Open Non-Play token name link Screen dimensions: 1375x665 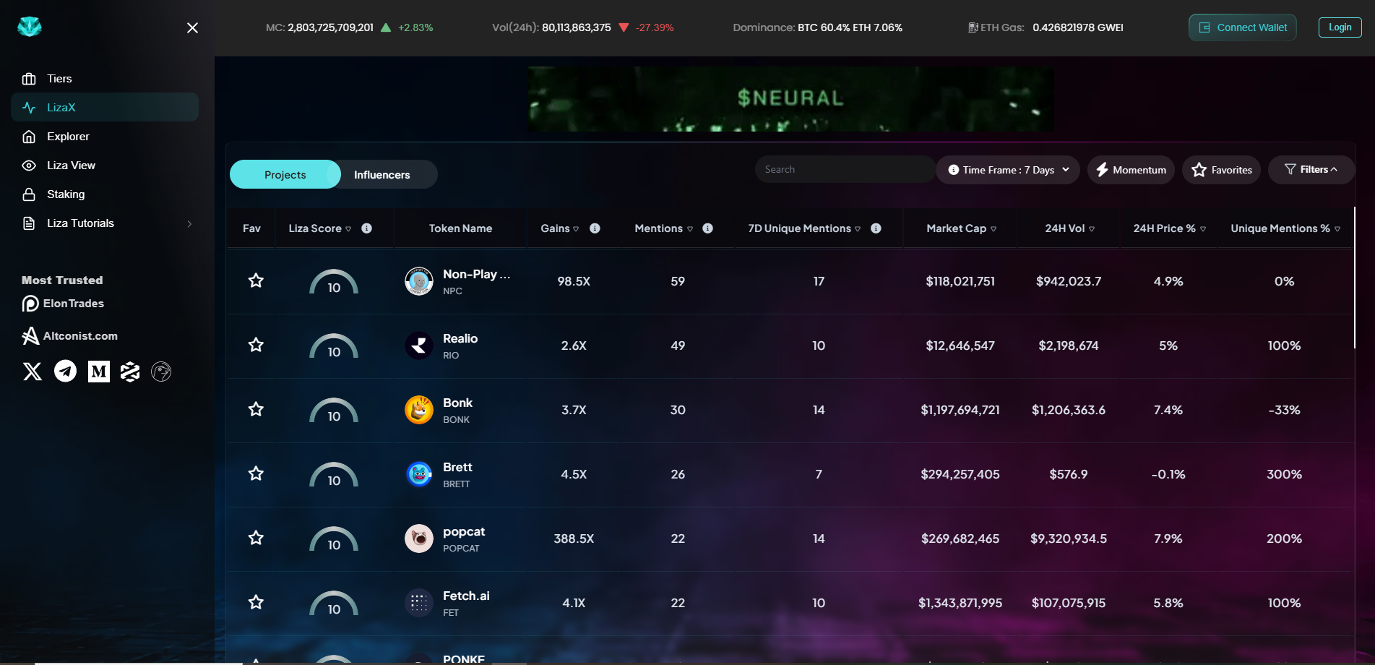pos(476,275)
